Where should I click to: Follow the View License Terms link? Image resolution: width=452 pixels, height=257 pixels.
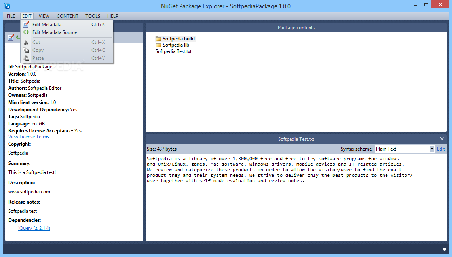pyautogui.click(x=28, y=137)
